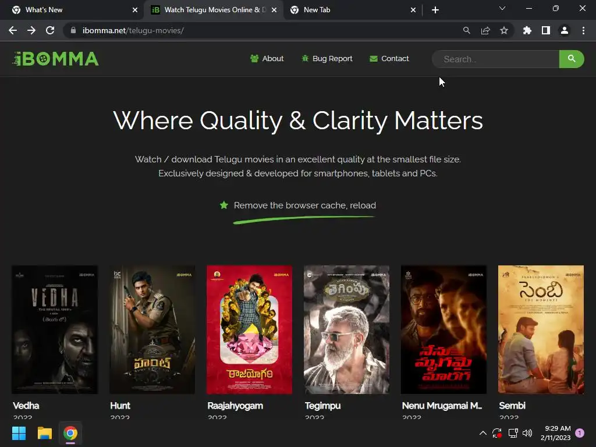The height and width of the screenshot is (447, 596).
Task: Click the sync update tray icon
Action: pyautogui.click(x=497, y=433)
